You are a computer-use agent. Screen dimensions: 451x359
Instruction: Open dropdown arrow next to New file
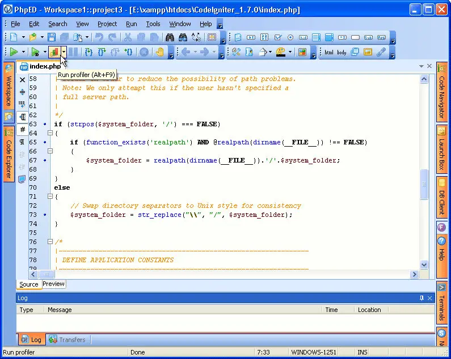23,37
